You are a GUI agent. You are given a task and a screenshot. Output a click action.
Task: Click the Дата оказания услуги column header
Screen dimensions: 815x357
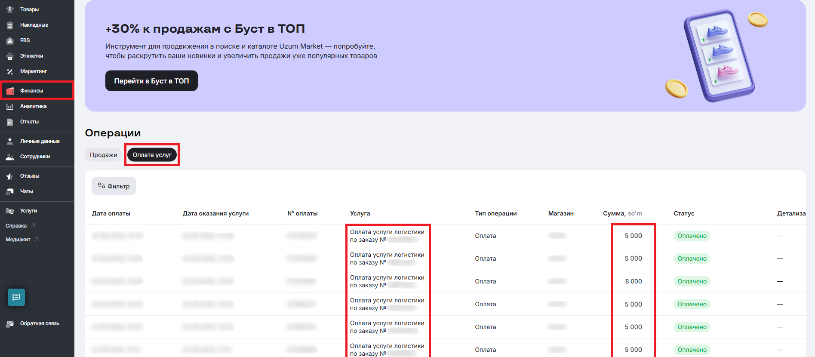coord(215,213)
